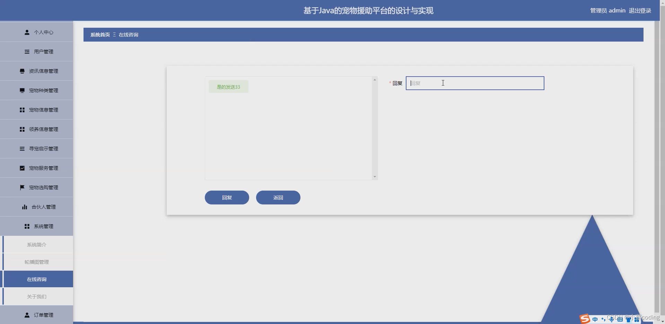
Task: Click the breadcrumb separator icon after 系统首页
Action: coord(114,35)
